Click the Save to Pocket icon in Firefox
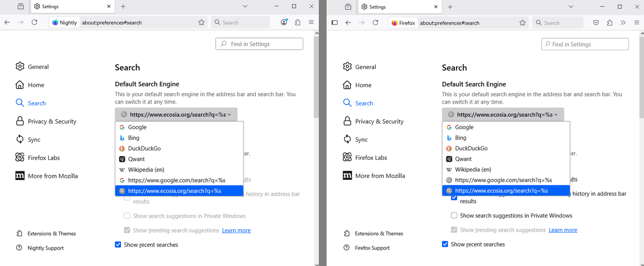The width and height of the screenshot is (644, 266). (x=596, y=22)
